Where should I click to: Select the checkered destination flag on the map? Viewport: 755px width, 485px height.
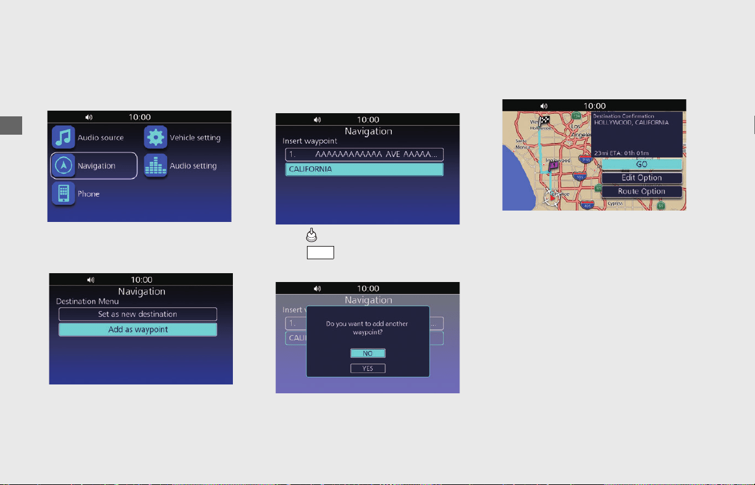(x=544, y=121)
